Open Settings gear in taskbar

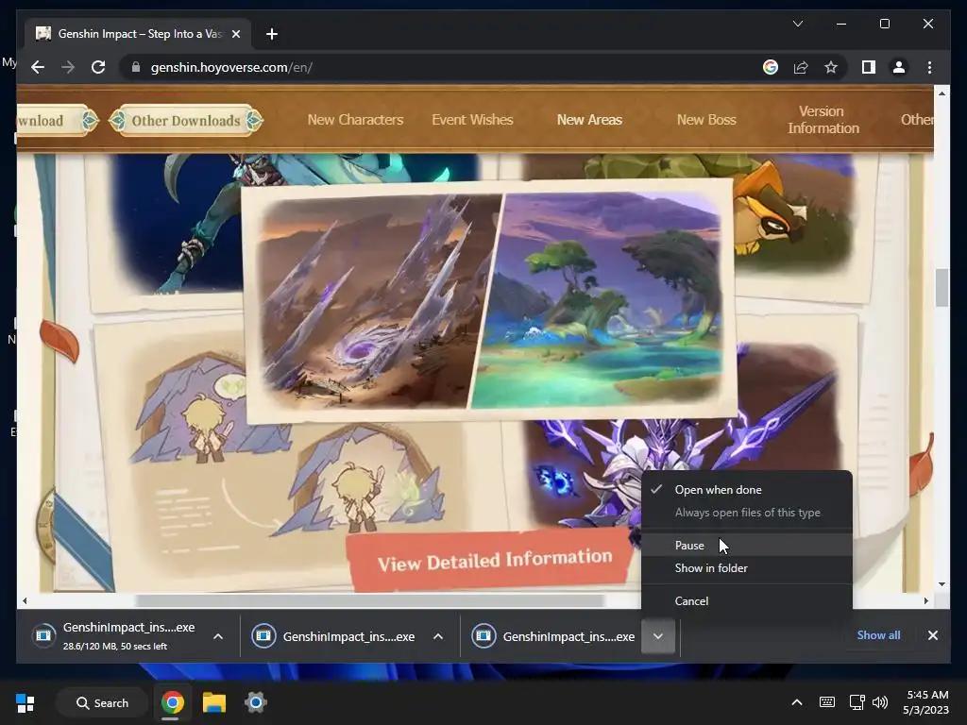click(x=255, y=702)
